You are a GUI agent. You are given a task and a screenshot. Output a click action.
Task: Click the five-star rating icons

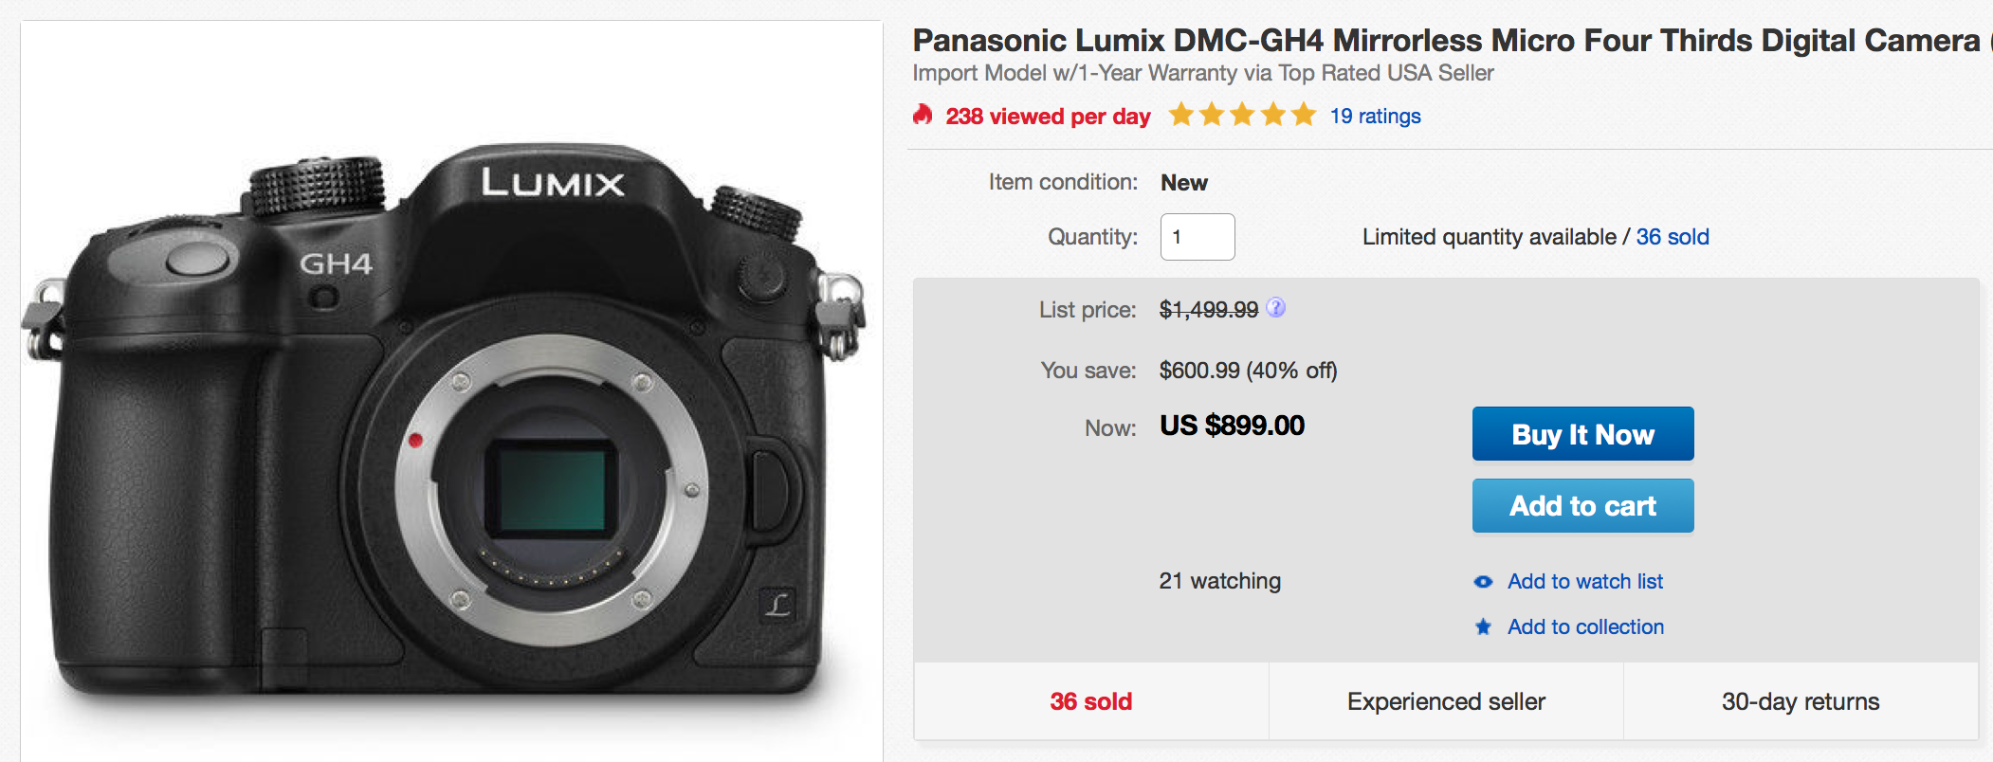[x=1242, y=116]
